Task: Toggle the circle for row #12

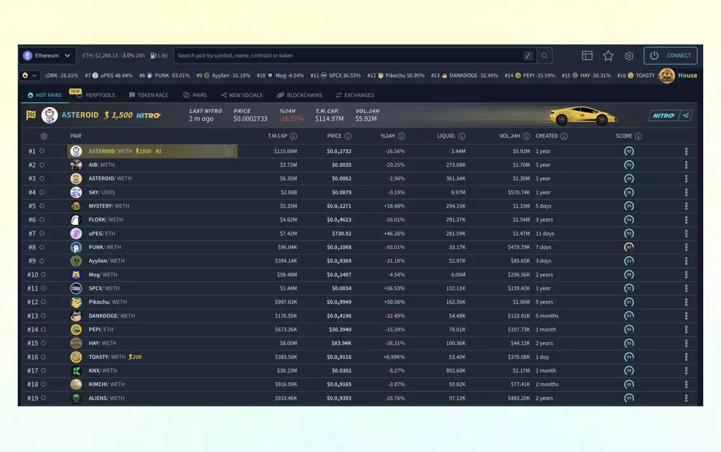Action: click(43, 302)
